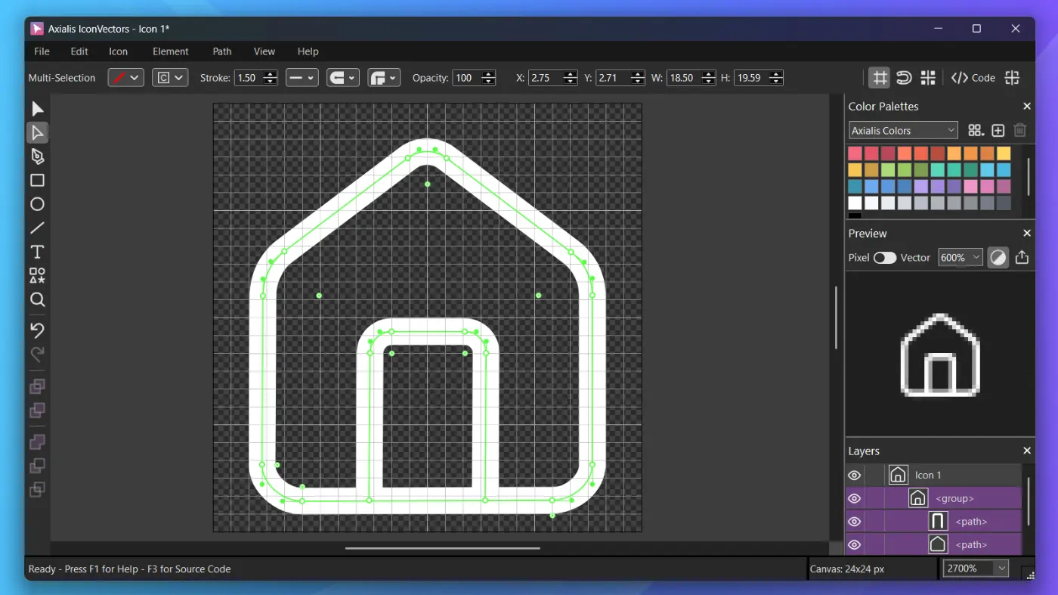
Task: Select the Text tool
Action: pos(37,252)
